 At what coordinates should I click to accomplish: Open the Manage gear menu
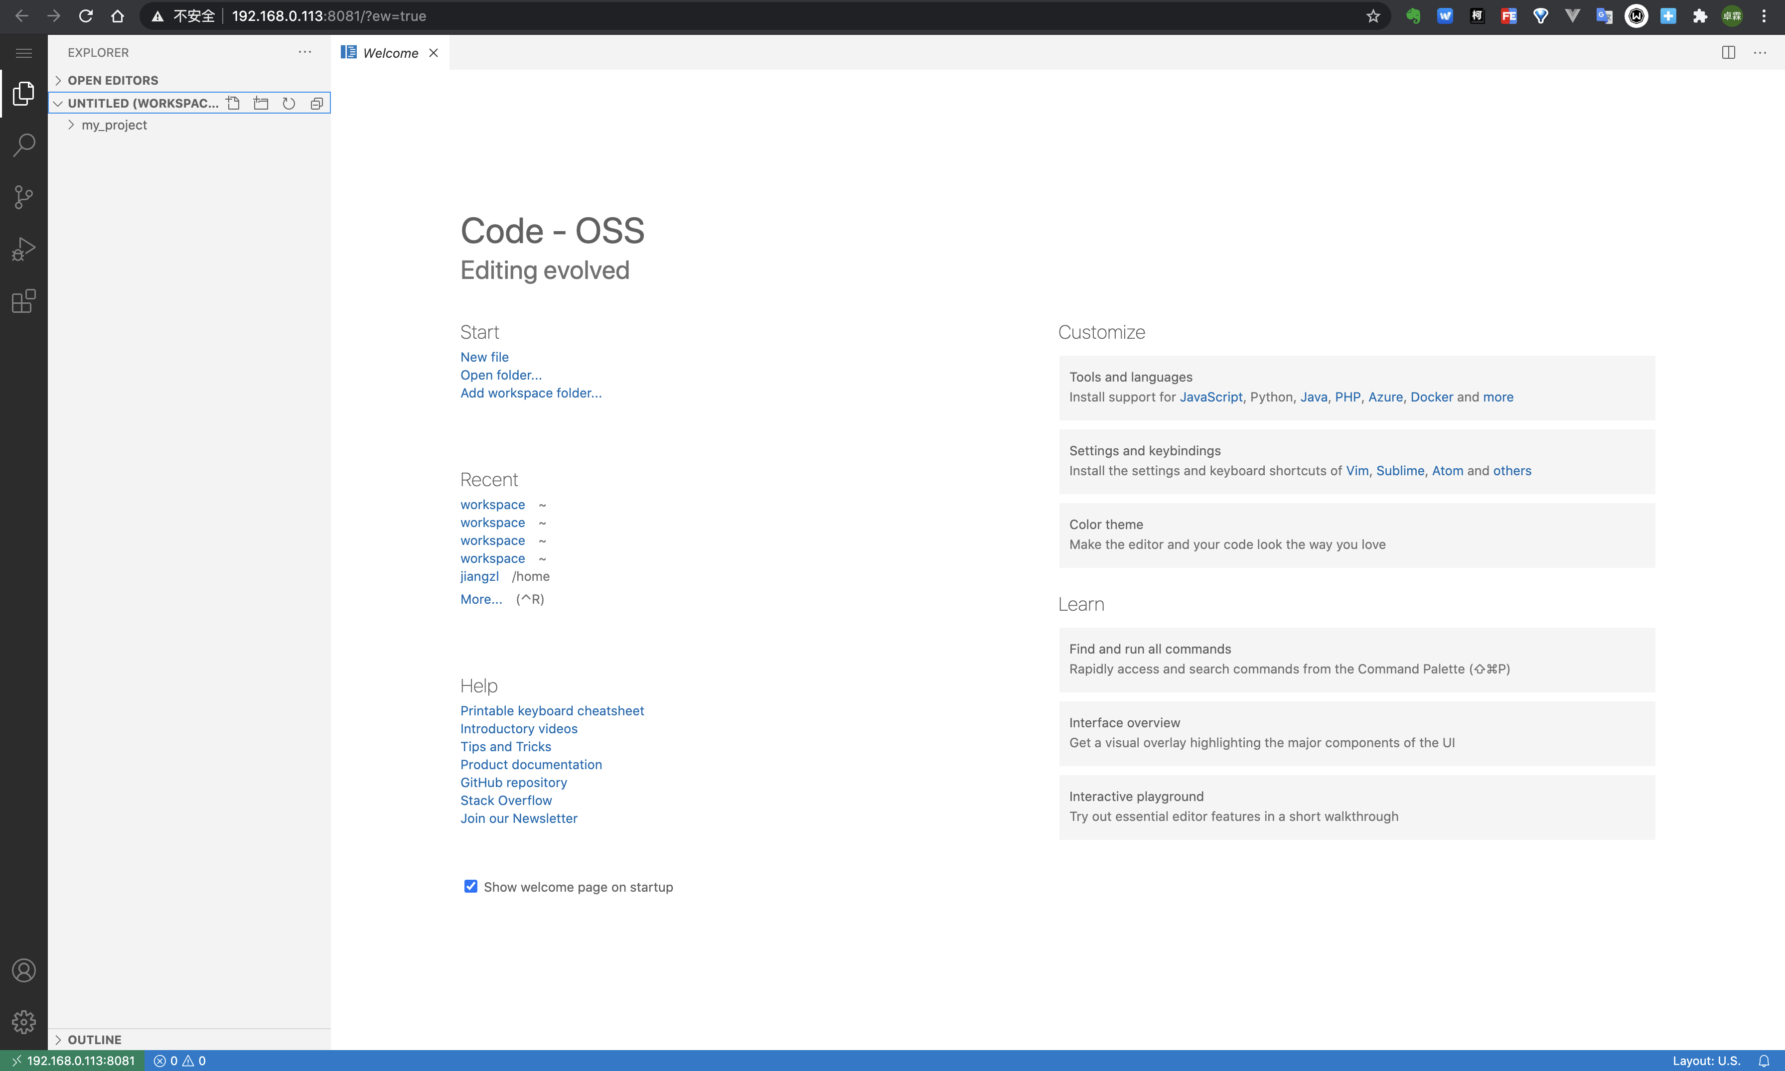point(24,1022)
